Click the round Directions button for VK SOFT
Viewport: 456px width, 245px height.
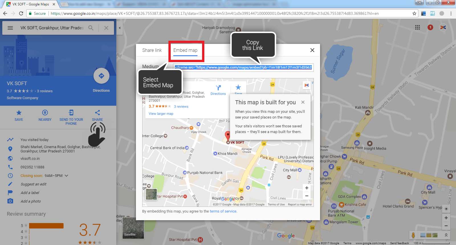pyautogui.click(x=101, y=76)
